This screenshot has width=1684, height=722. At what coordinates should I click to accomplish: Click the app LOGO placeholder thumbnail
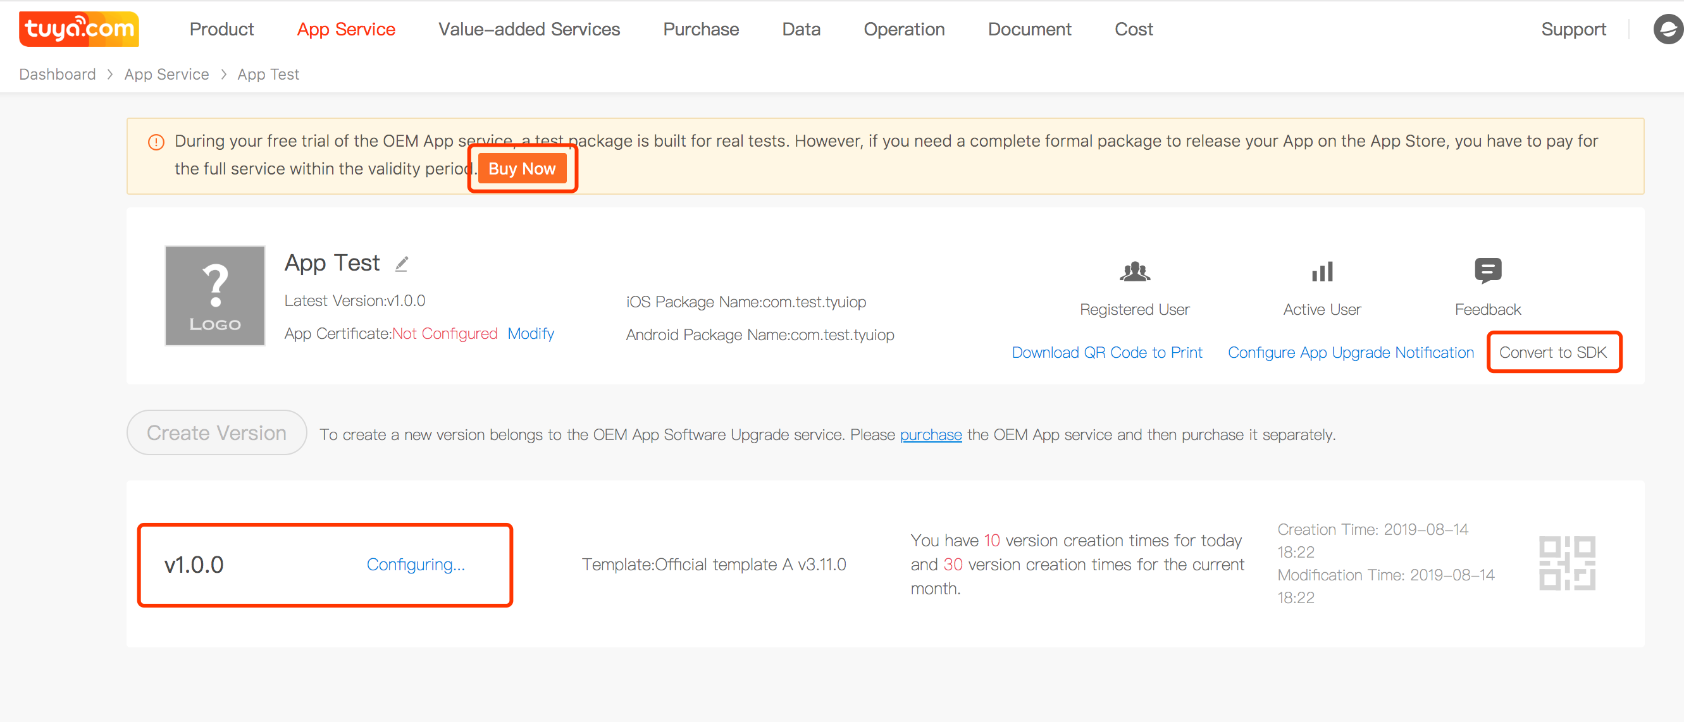(215, 295)
